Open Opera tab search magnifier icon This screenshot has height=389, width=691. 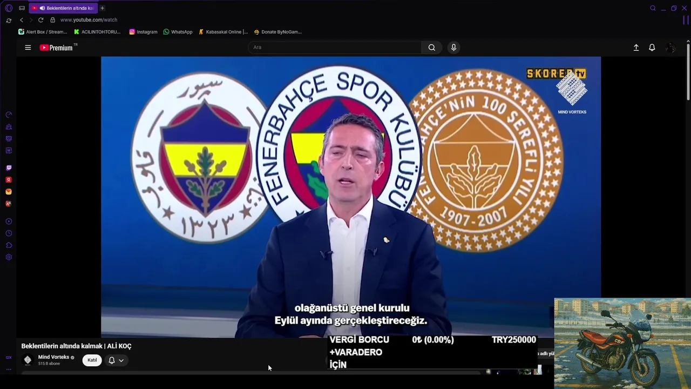pyautogui.click(x=653, y=8)
